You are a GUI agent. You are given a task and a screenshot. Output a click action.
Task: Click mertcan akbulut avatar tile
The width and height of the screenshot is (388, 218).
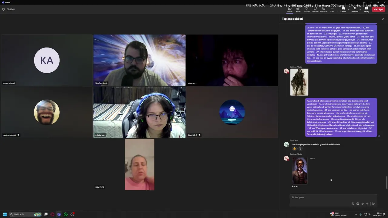click(47, 112)
